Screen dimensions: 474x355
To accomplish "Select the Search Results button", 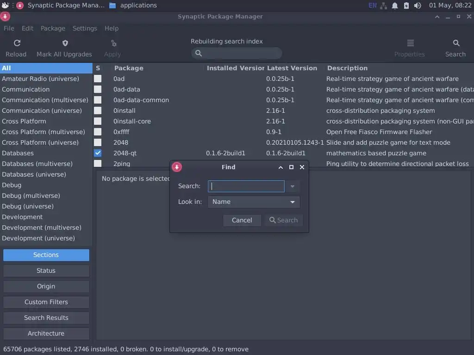I will pos(46,318).
